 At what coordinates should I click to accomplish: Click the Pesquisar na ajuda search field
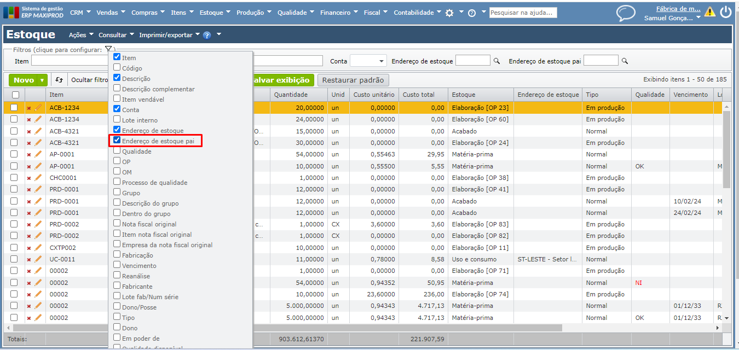[x=523, y=13]
